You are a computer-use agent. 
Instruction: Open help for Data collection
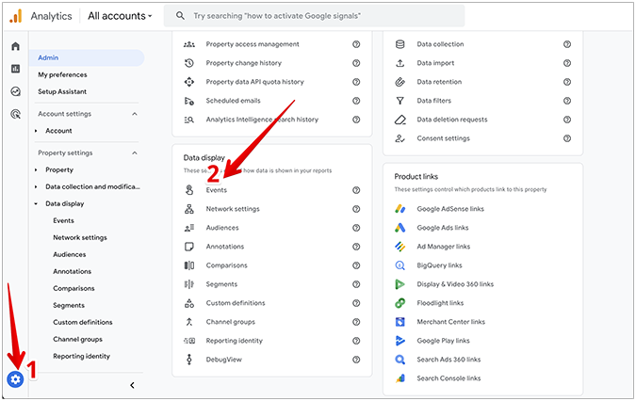coord(567,44)
